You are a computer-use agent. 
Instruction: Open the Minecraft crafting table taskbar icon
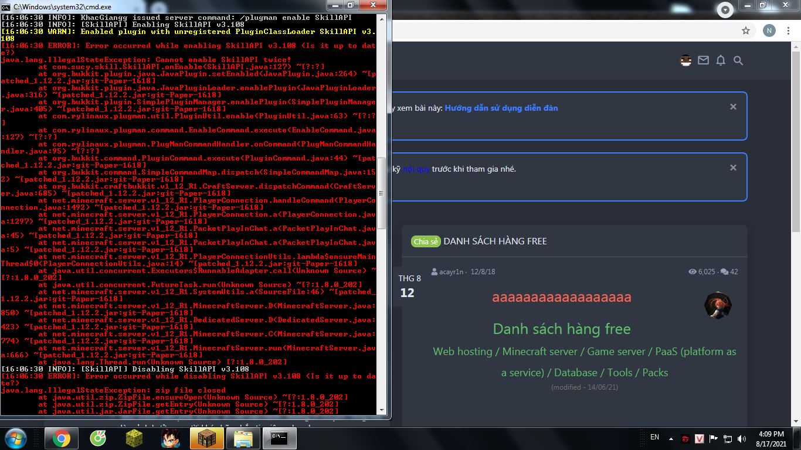tap(207, 438)
